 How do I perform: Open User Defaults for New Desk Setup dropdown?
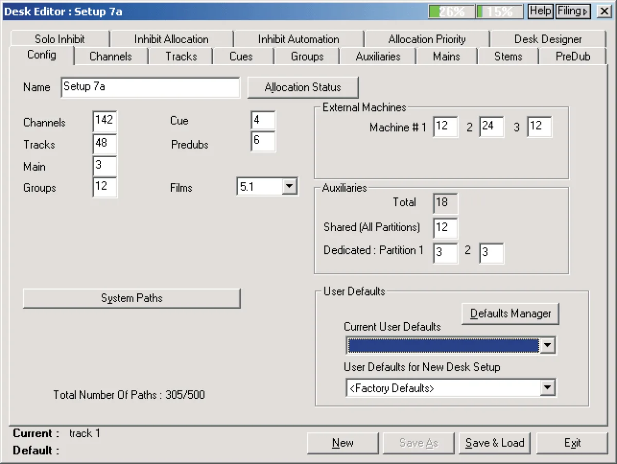click(x=548, y=388)
